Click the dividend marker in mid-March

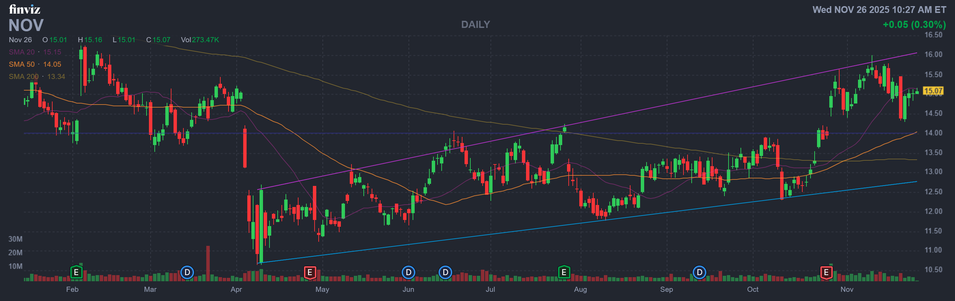(x=187, y=272)
